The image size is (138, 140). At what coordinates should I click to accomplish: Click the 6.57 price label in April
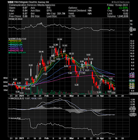(x=111, y=79)
